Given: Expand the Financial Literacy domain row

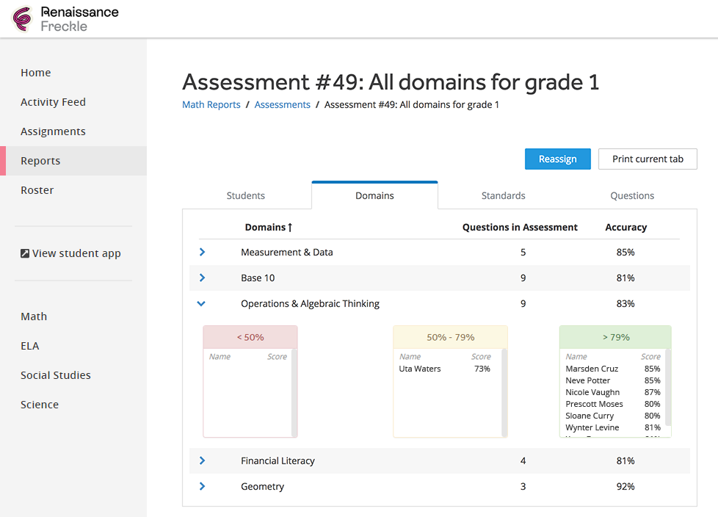Looking at the screenshot, I should point(202,460).
